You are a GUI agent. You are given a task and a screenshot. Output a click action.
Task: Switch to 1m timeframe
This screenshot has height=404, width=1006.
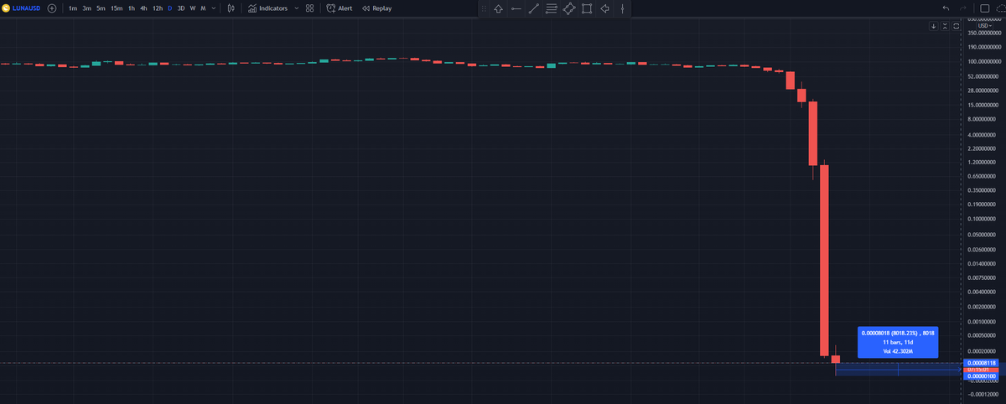(x=73, y=8)
